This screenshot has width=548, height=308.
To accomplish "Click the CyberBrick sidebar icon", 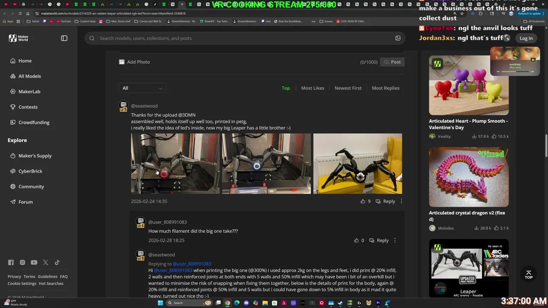I will pyautogui.click(x=13, y=171).
